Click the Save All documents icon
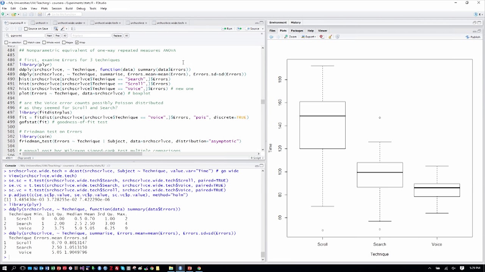Image resolution: width=485 pixels, height=272 pixels. click(x=32, y=14)
